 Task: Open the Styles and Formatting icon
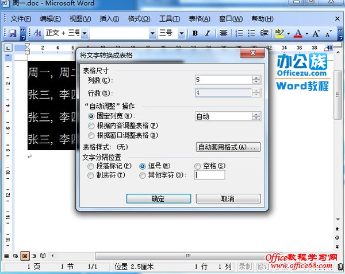pos(37,33)
